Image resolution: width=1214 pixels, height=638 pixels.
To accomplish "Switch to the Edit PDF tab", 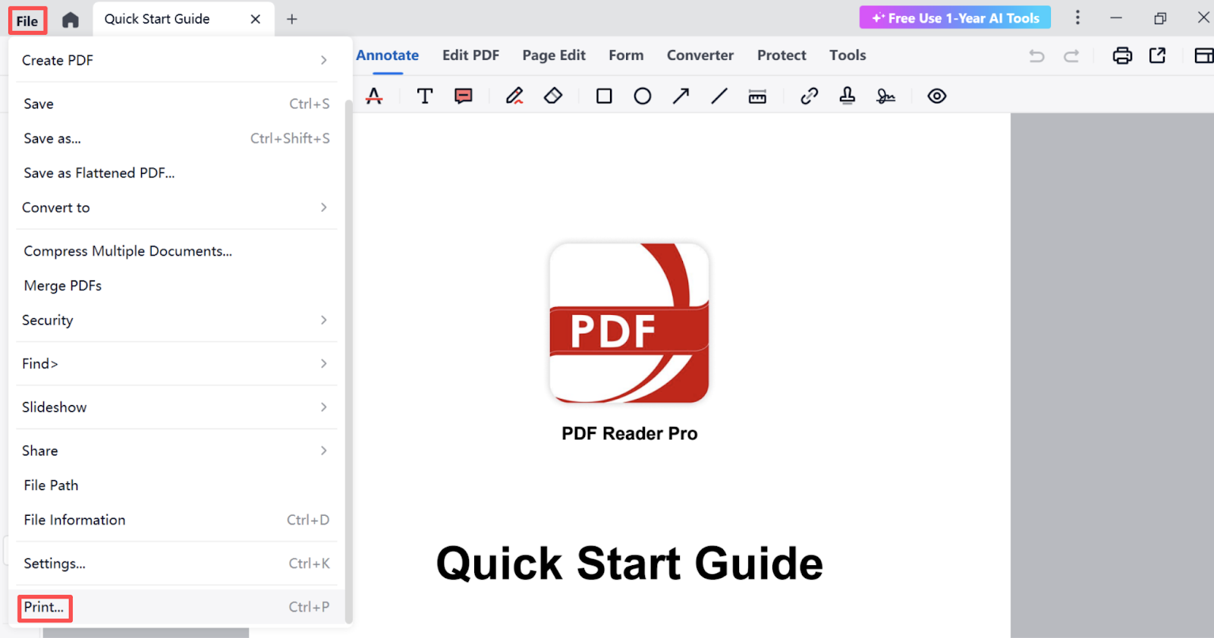I will [x=470, y=55].
